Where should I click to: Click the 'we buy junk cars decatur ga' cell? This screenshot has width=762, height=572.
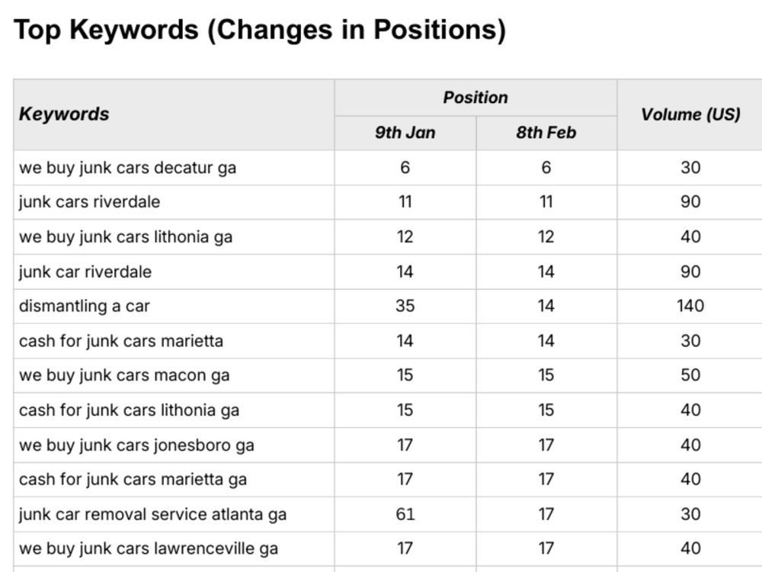pyautogui.click(x=174, y=168)
